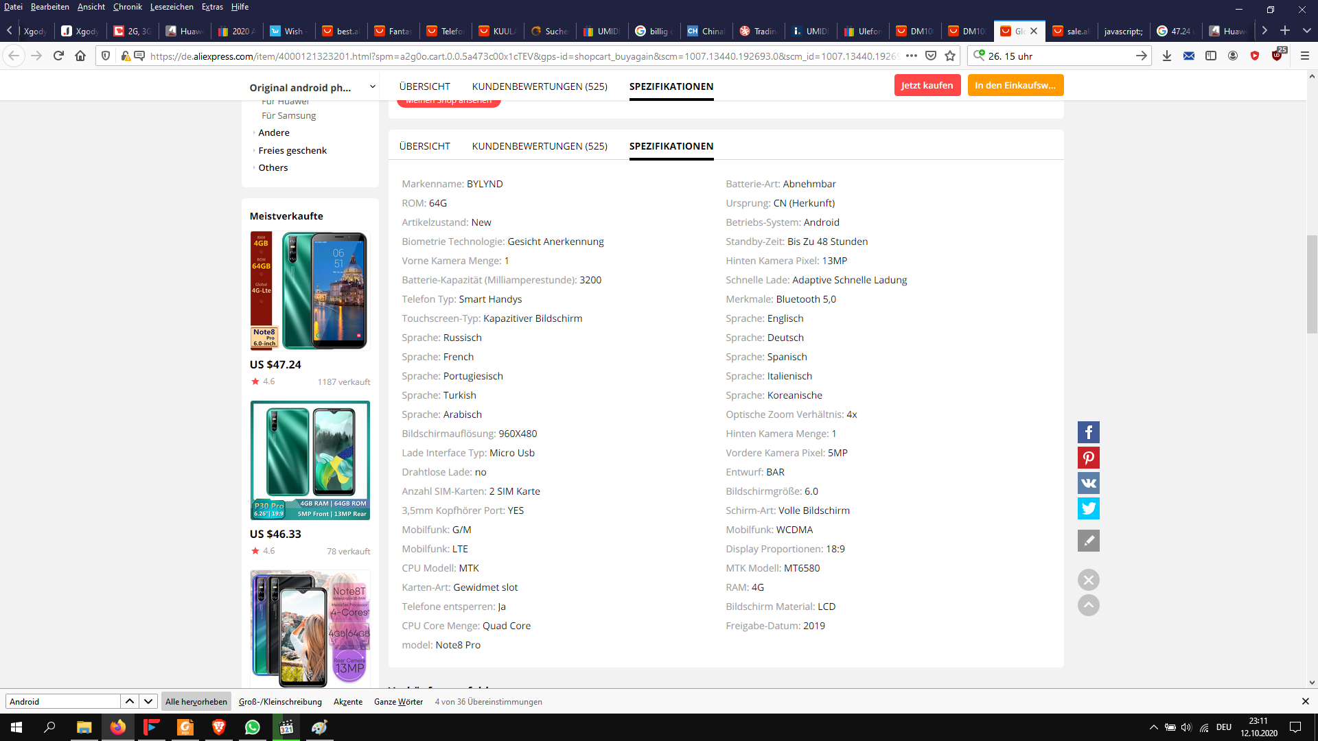The image size is (1318, 741).
Task: Share the item on VK
Action: pyautogui.click(x=1088, y=483)
